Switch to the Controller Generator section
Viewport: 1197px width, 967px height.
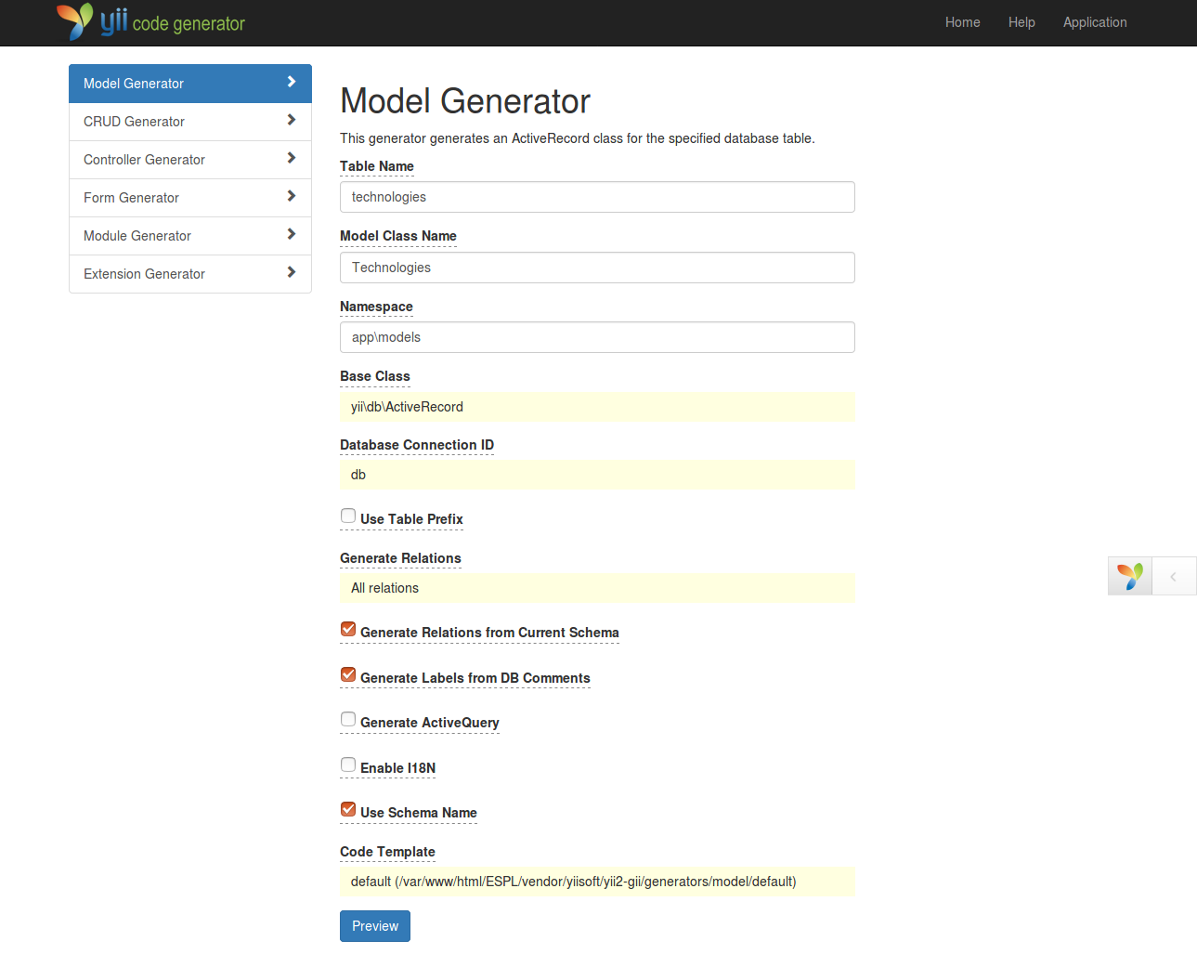pos(144,159)
